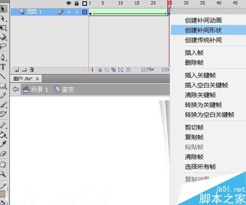
Task: Toggle onion skin outlines button
Action: (107, 70)
